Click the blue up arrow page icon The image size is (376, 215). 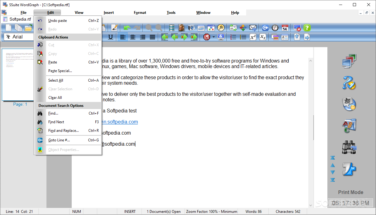297,37
